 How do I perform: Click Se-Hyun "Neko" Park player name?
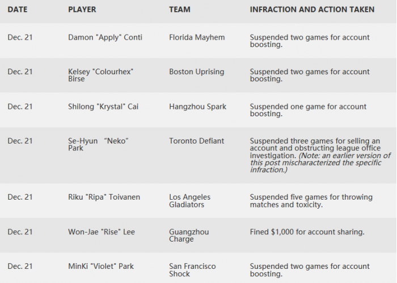coord(98,144)
